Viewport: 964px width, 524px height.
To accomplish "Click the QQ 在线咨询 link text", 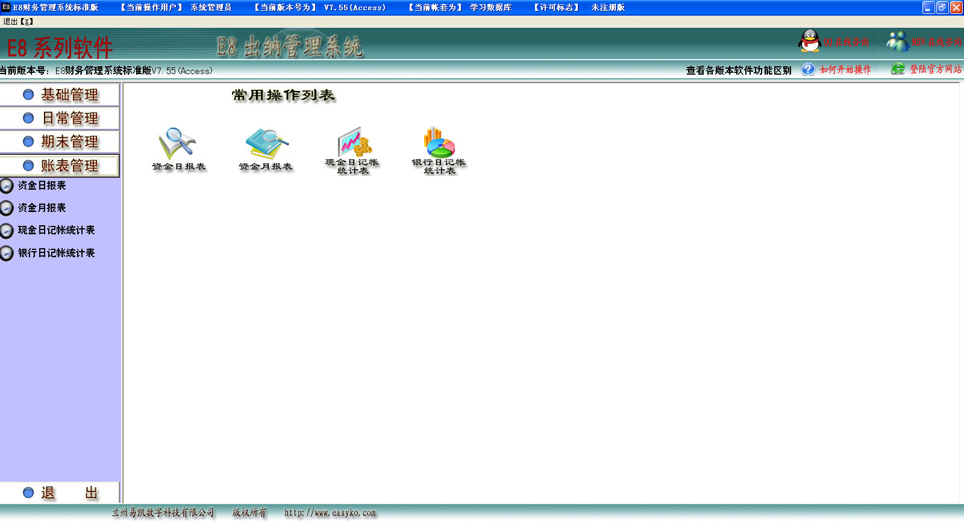I will click(x=847, y=42).
